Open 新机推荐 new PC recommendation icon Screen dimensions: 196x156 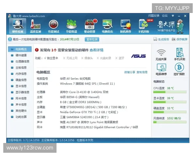click(x=125, y=26)
